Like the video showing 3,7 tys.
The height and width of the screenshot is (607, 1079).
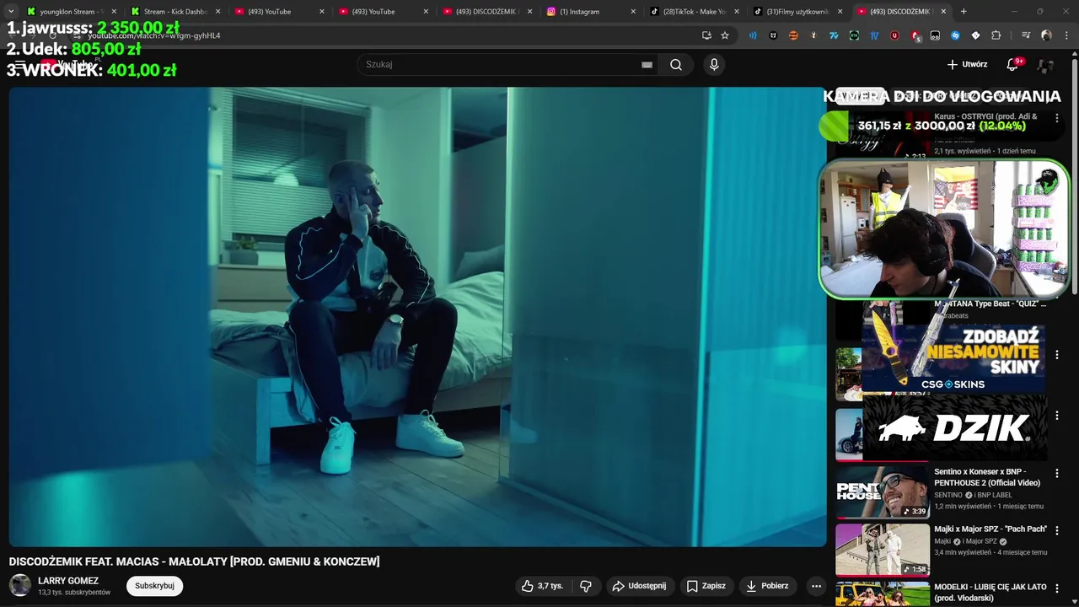542,586
